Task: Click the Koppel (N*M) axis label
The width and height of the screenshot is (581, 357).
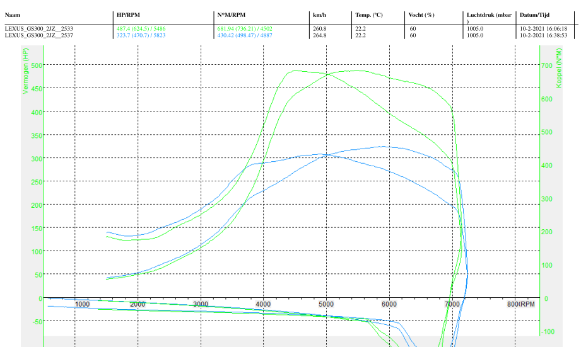Action: click(x=558, y=68)
